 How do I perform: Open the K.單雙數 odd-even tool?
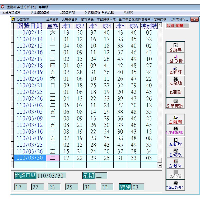click(175, 104)
